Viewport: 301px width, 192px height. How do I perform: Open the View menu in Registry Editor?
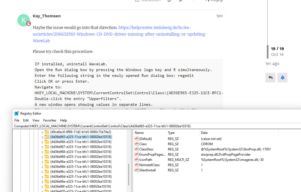36,120
